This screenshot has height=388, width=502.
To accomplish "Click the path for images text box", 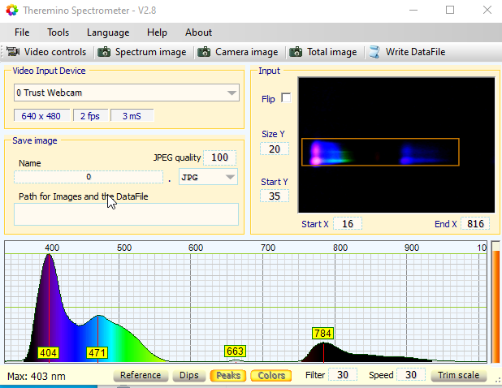I will point(126,214).
